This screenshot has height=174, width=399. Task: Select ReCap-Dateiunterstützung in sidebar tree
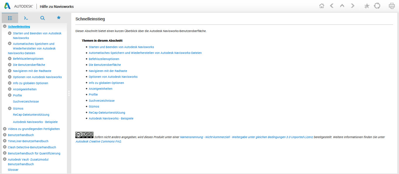pyautogui.click(x=31, y=115)
